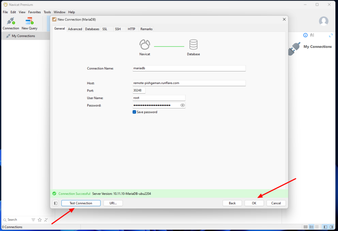Select My Connections in the sidebar tree
Screen dimensions: 338x231
click(x=23, y=36)
